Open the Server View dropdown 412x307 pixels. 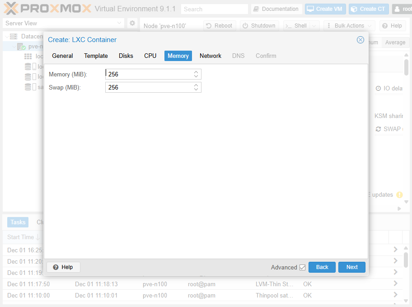(x=63, y=23)
